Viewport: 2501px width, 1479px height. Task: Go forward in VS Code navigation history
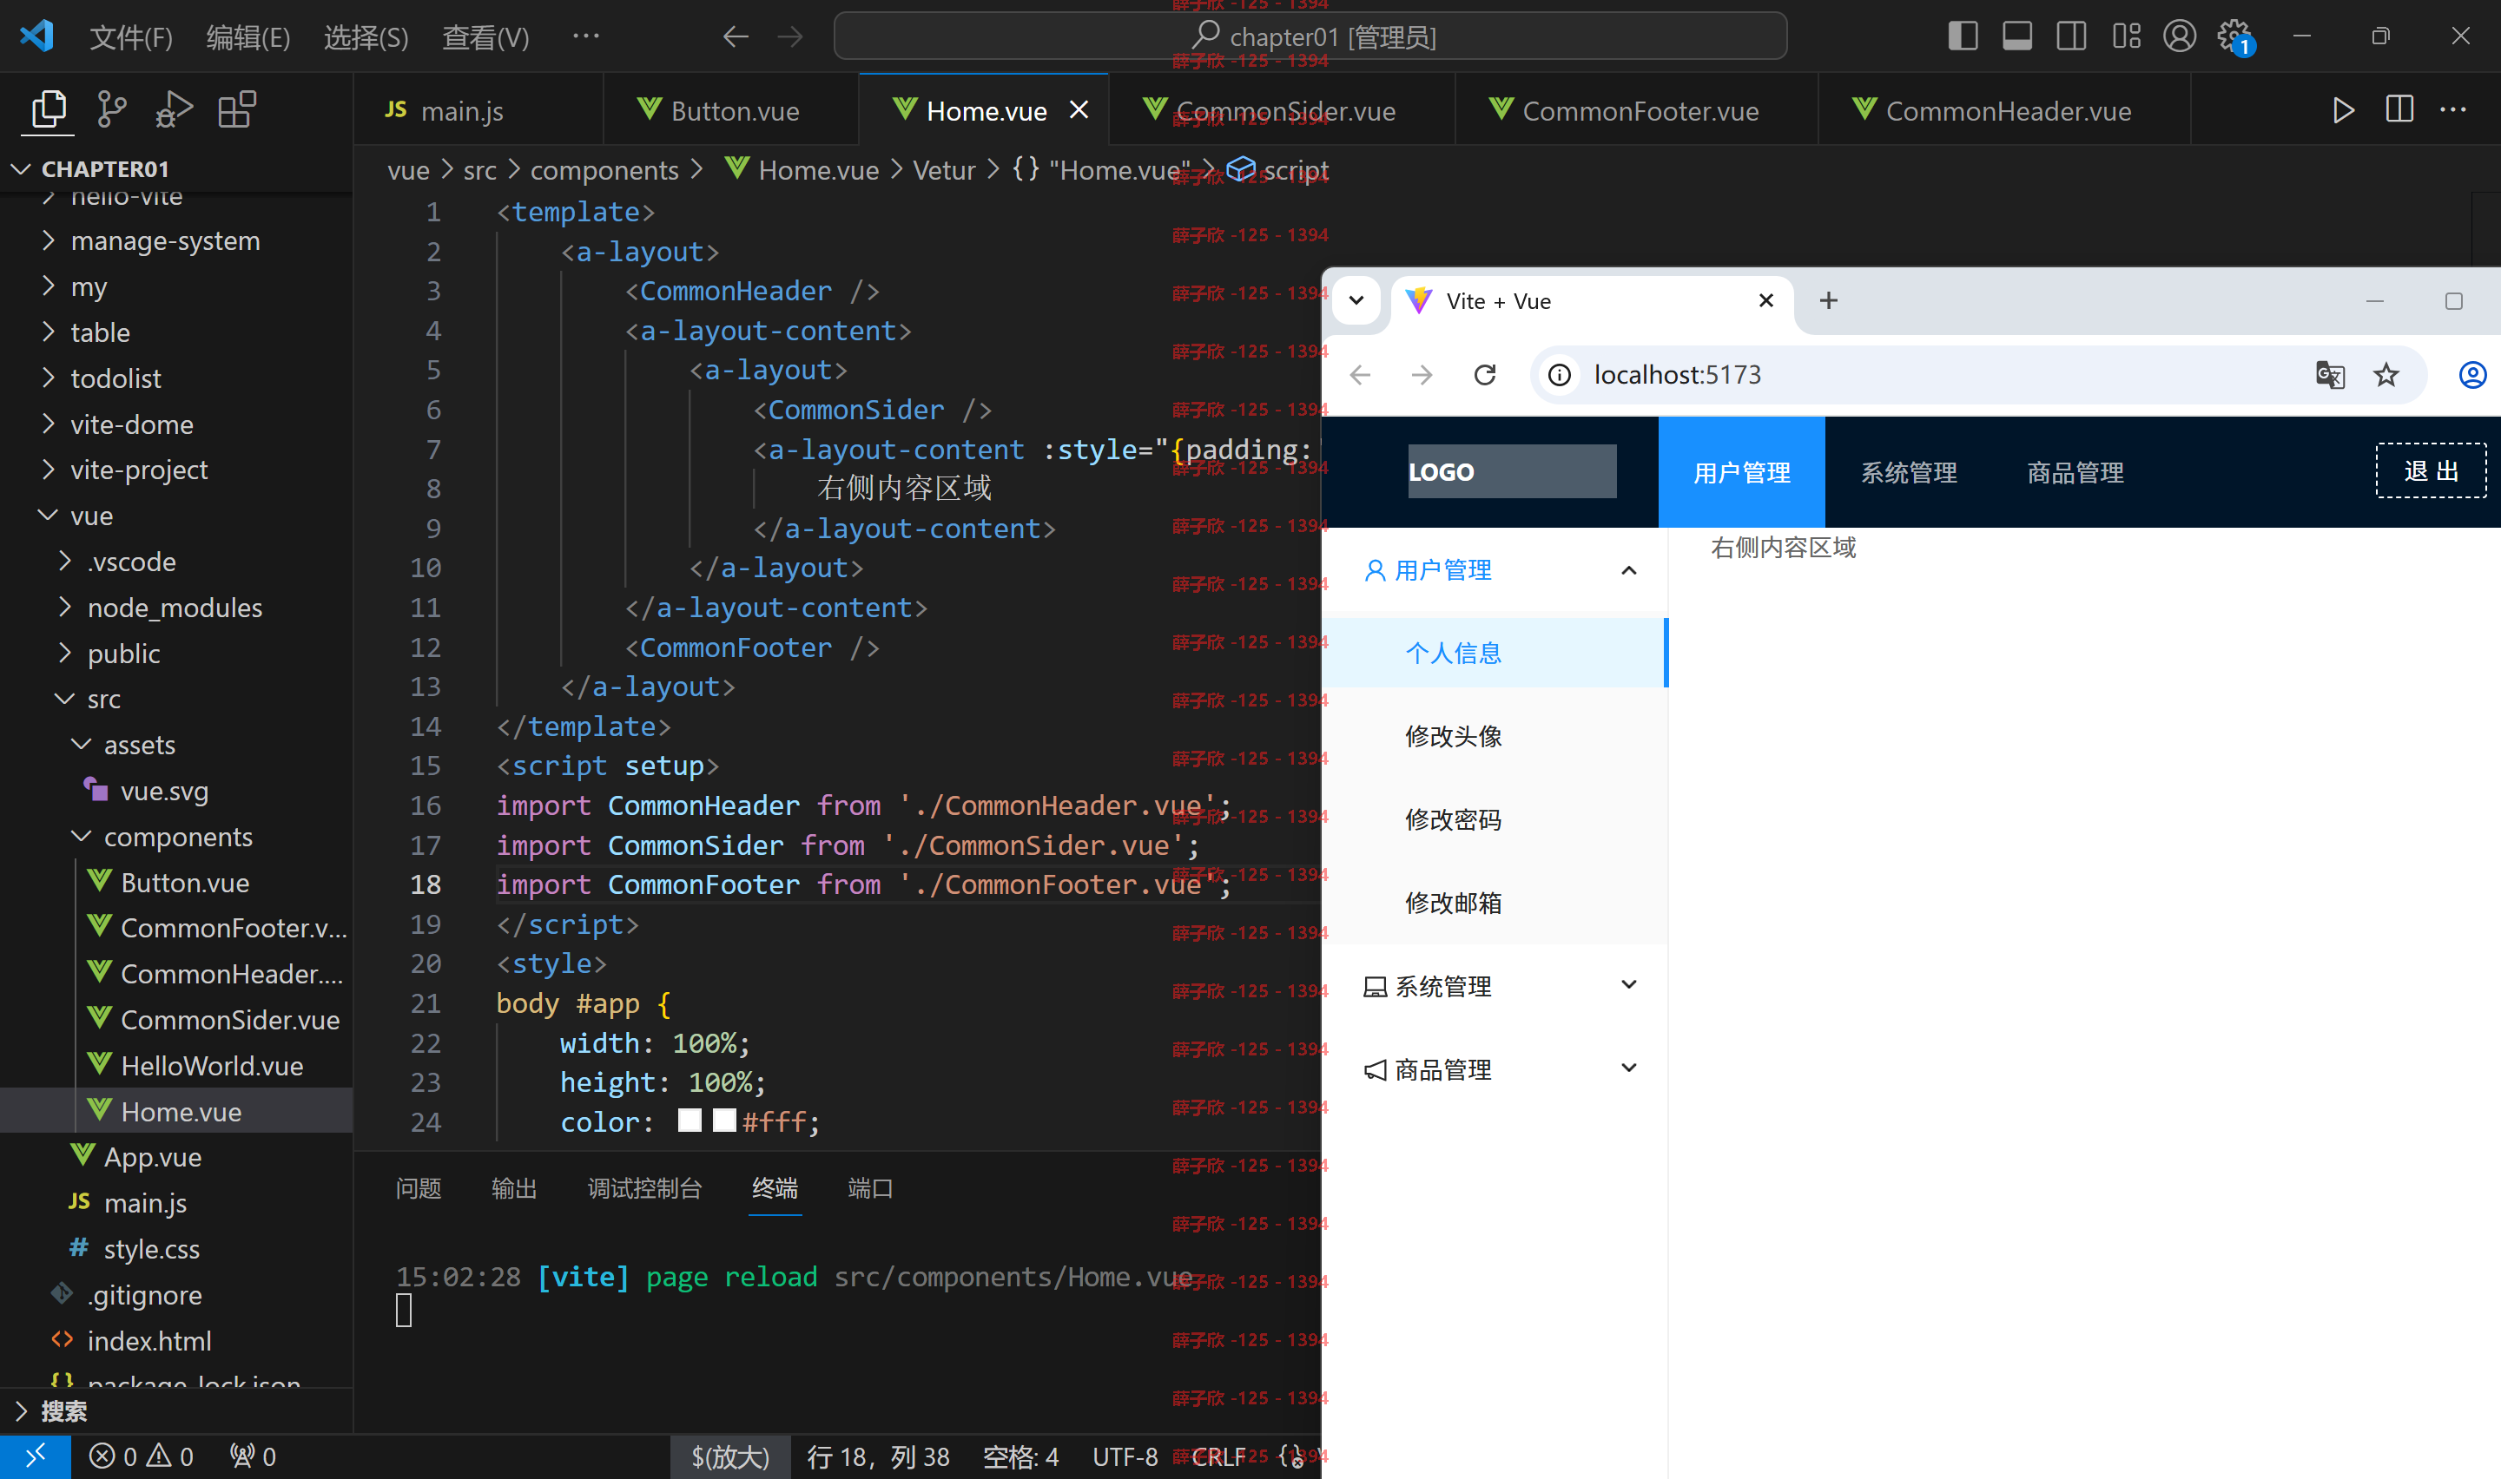click(x=790, y=36)
